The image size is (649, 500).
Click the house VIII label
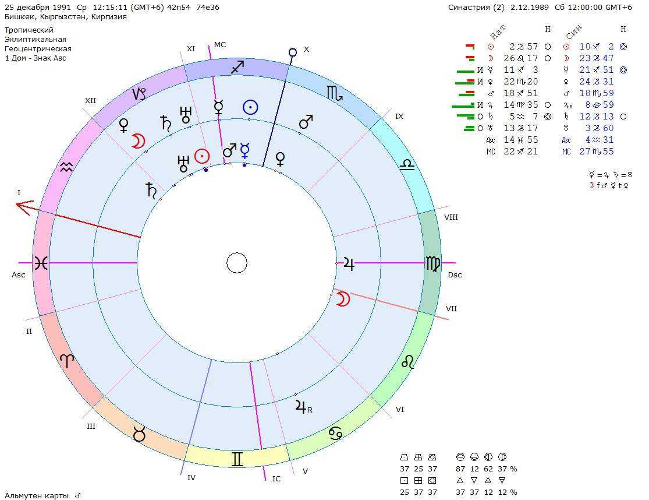[451, 217]
